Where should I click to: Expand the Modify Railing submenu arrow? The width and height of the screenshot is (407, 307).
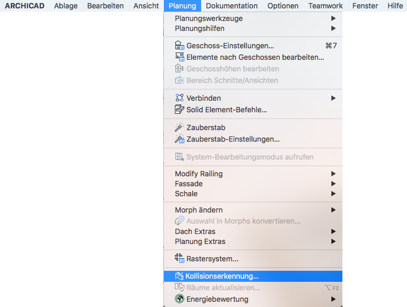[x=333, y=174]
